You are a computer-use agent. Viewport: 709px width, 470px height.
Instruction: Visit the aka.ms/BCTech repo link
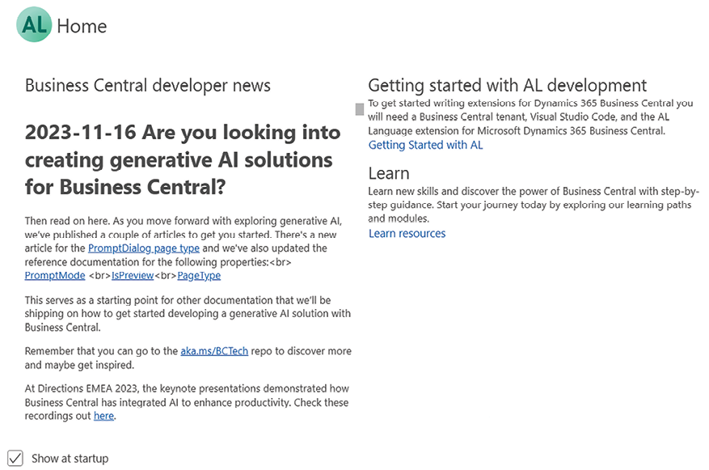(x=214, y=351)
